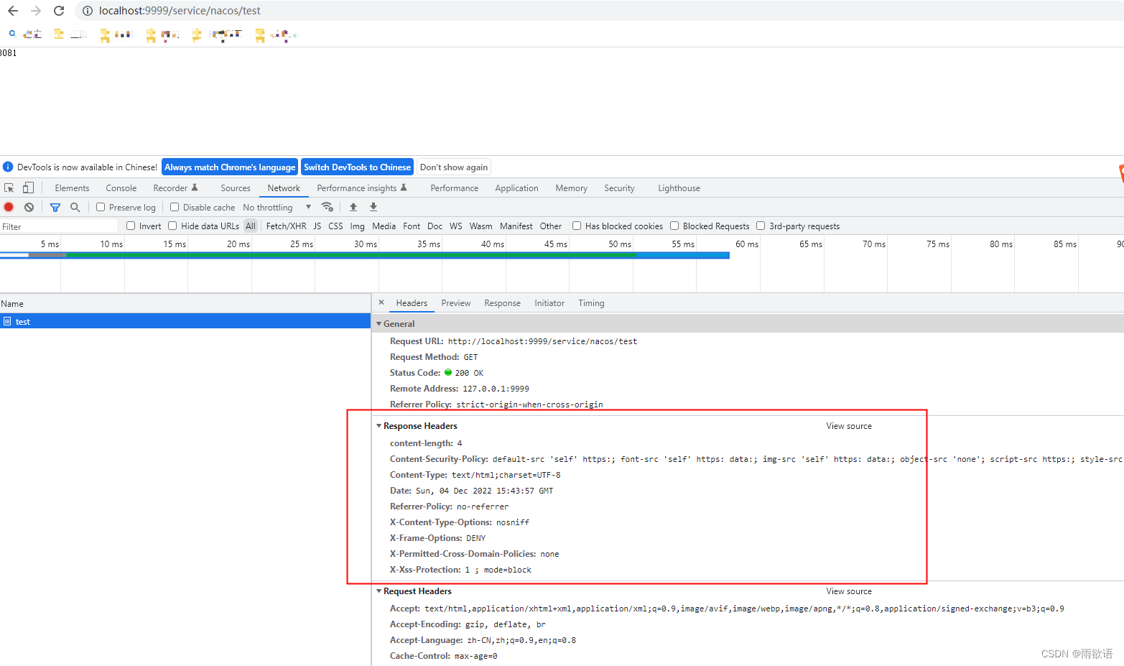Enable 3rd-party requests filter
This screenshot has width=1124, height=666.
click(761, 226)
